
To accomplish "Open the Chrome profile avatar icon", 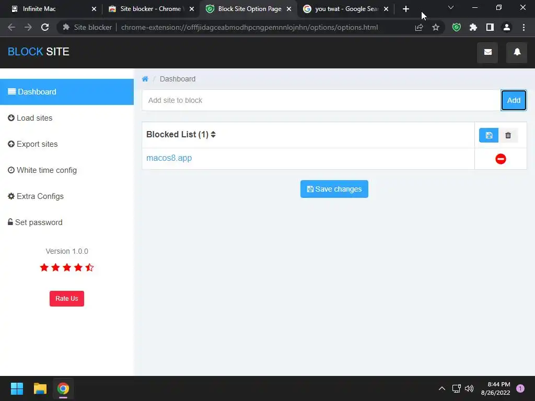I will (x=507, y=27).
